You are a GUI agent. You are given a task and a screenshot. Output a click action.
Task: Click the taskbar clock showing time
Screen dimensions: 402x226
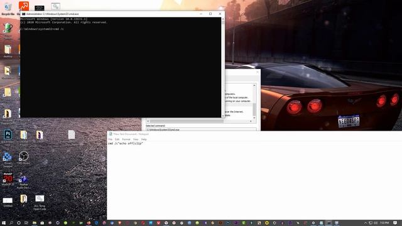[x=384, y=223]
